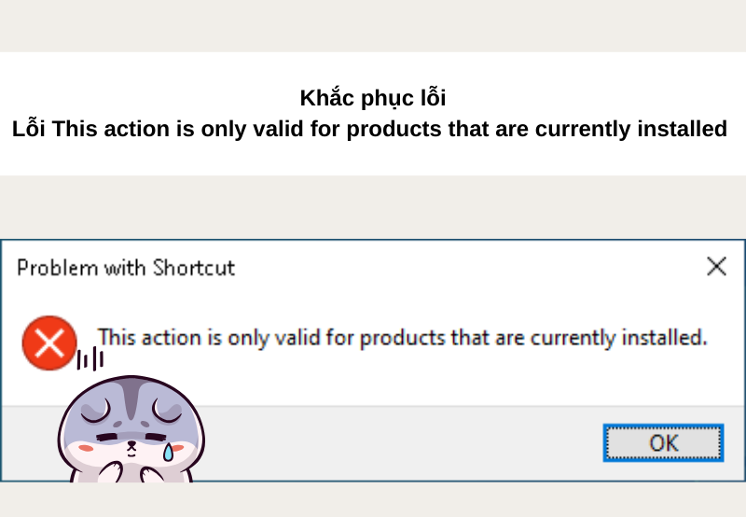This screenshot has height=517, width=746.
Task: Close the Problem with Shortcut dialog
Action: click(716, 267)
